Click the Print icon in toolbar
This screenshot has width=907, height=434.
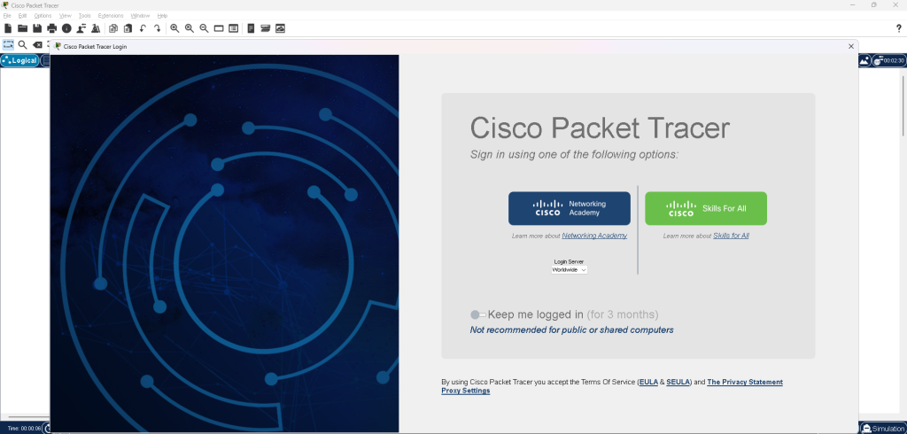point(52,28)
